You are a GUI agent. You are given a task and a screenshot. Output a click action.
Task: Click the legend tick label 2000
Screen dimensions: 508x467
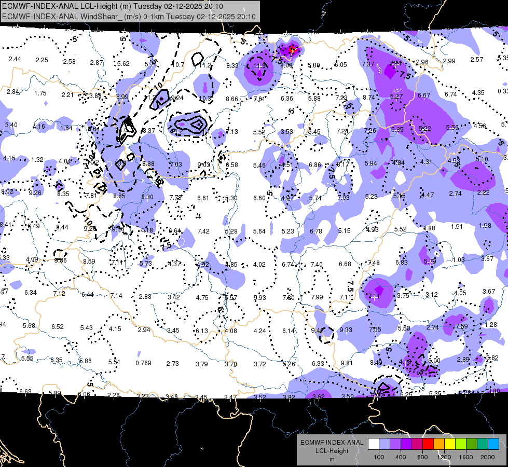click(488, 457)
